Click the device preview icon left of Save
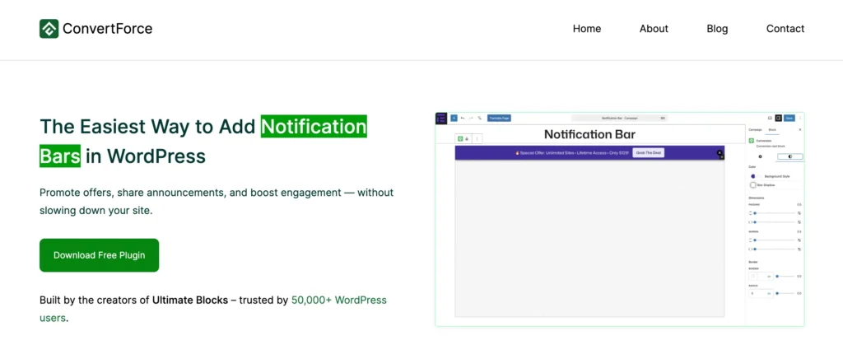Screen dimensions: 843x354 click(x=770, y=118)
